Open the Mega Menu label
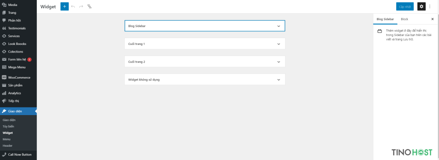This screenshot has width=439, height=160. click(17, 67)
